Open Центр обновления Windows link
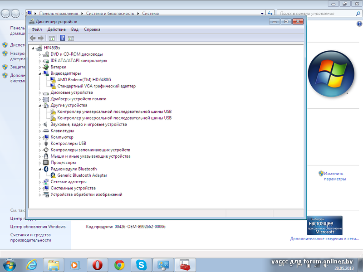Image resolution: width=363 pixels, height=272 pixels. (38, 227)
